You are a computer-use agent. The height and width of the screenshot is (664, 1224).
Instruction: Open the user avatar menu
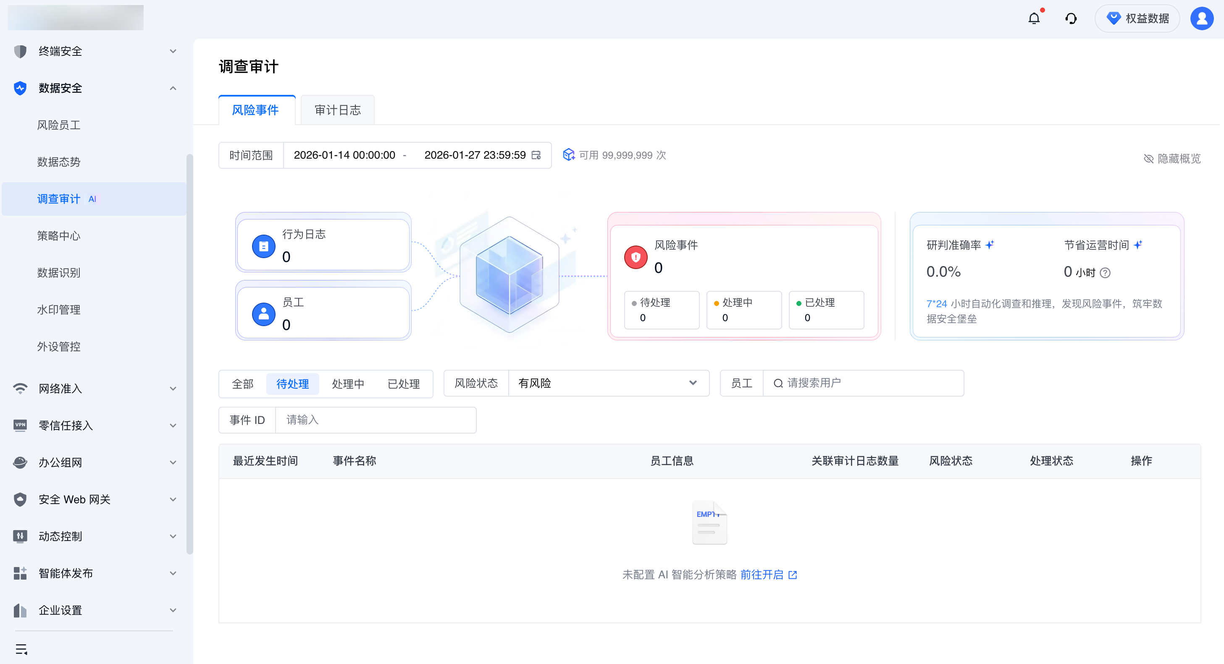pos(1202,18)
